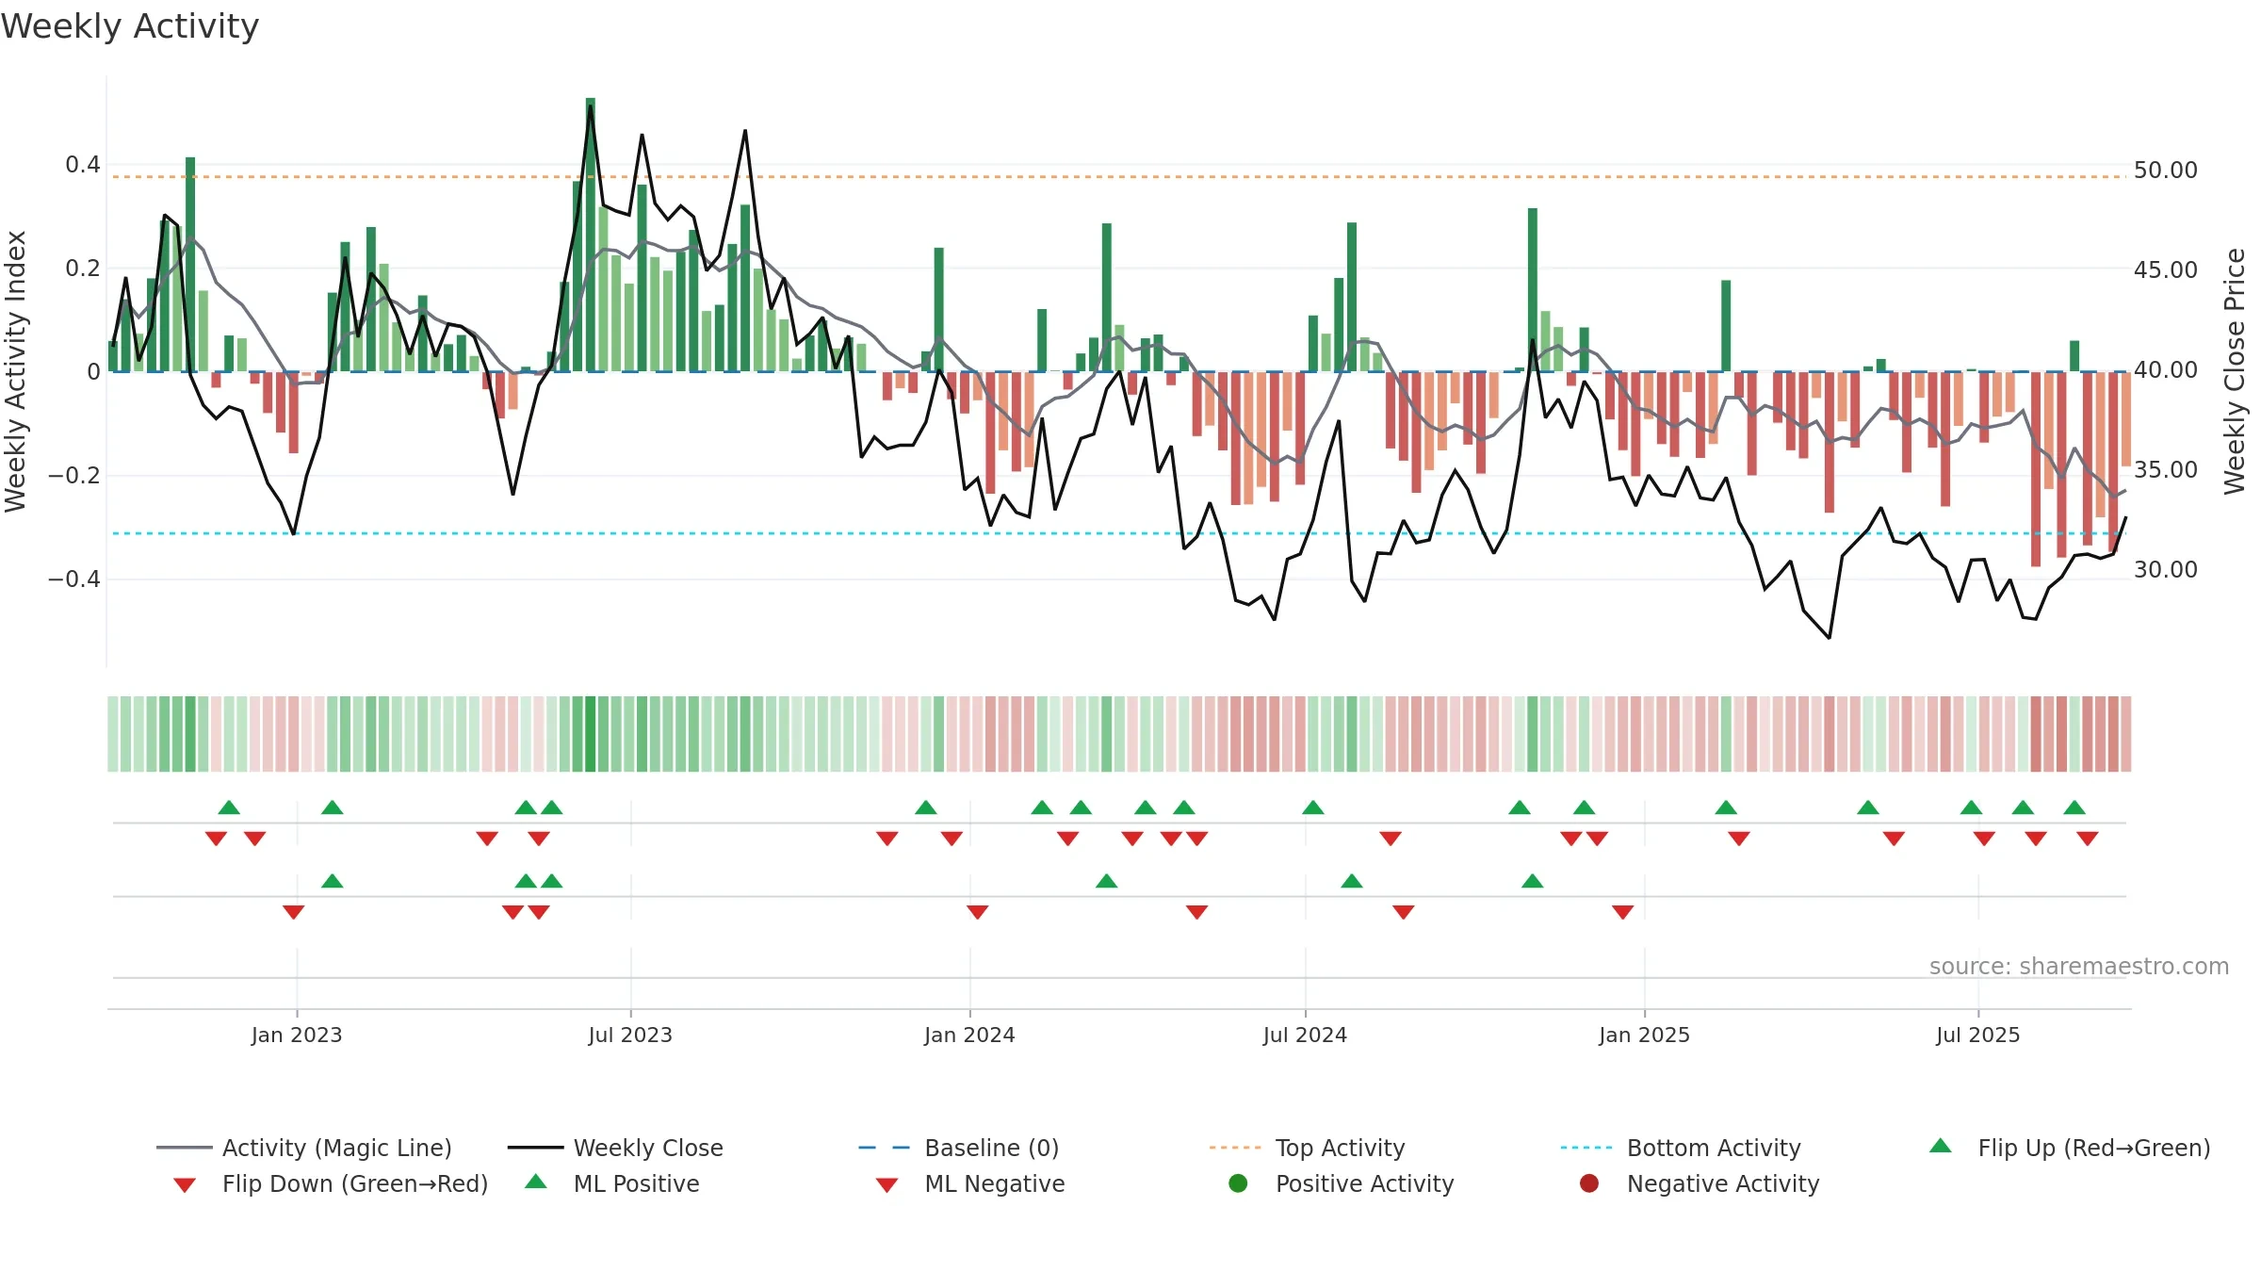The width and height of the screenshot is (2261, 1272).
Task: Click the −0.4 activity index axis label
Action: tap(73, 579)
